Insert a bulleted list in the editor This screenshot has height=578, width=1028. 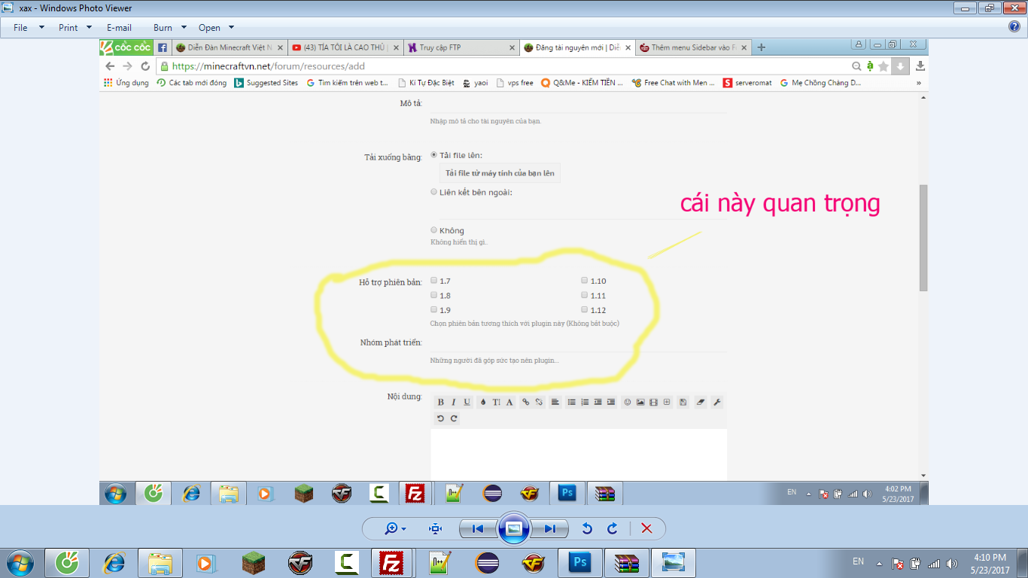coord(572,402)
